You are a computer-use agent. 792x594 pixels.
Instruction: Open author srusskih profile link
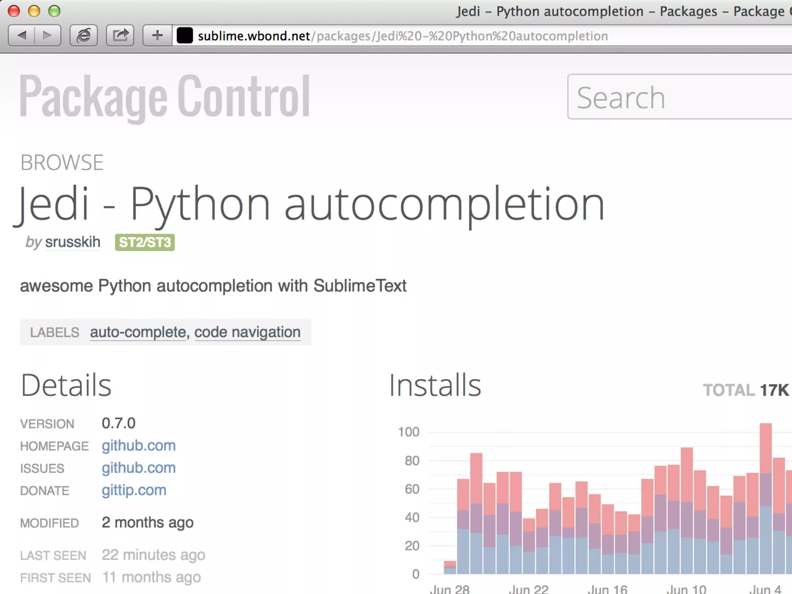(x=73, y=242)
